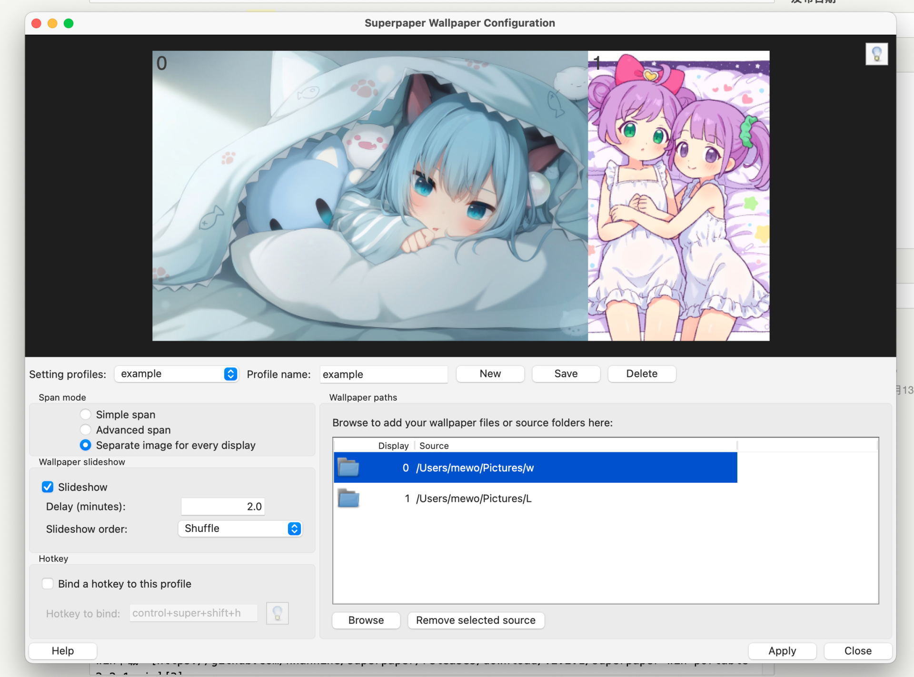Zoom the Superpaper window with green button

[69, 23]
